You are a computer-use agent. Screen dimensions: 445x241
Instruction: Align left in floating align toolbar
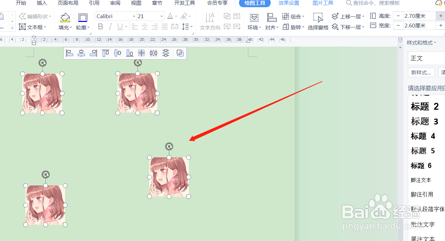(x=69, y=53)
